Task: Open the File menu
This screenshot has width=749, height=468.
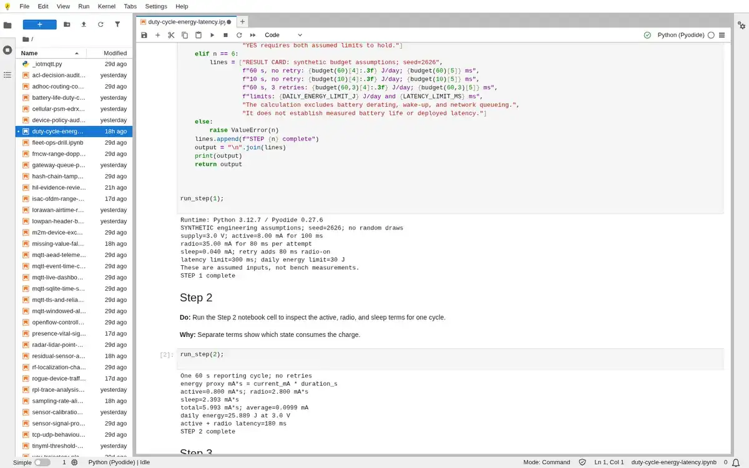Action: (24, 6)
